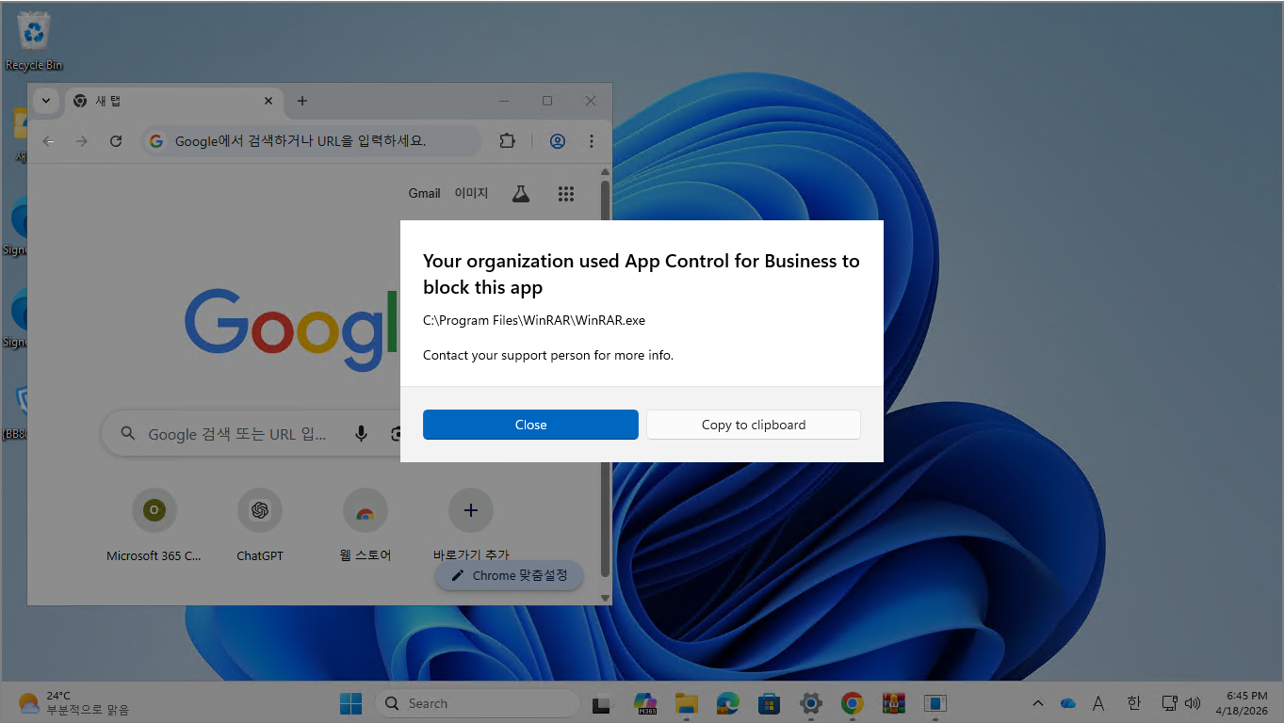Toggle the IME 'A' input mode

[1098, 703]
